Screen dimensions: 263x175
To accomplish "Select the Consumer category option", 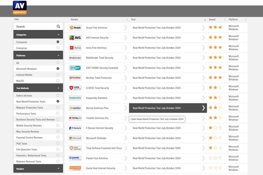I will tap(58, 42).
